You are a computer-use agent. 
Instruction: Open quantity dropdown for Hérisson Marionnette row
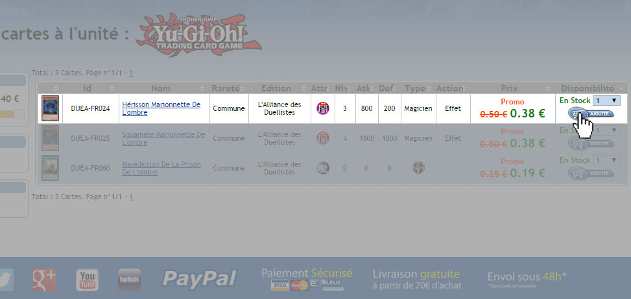point(606,100)
